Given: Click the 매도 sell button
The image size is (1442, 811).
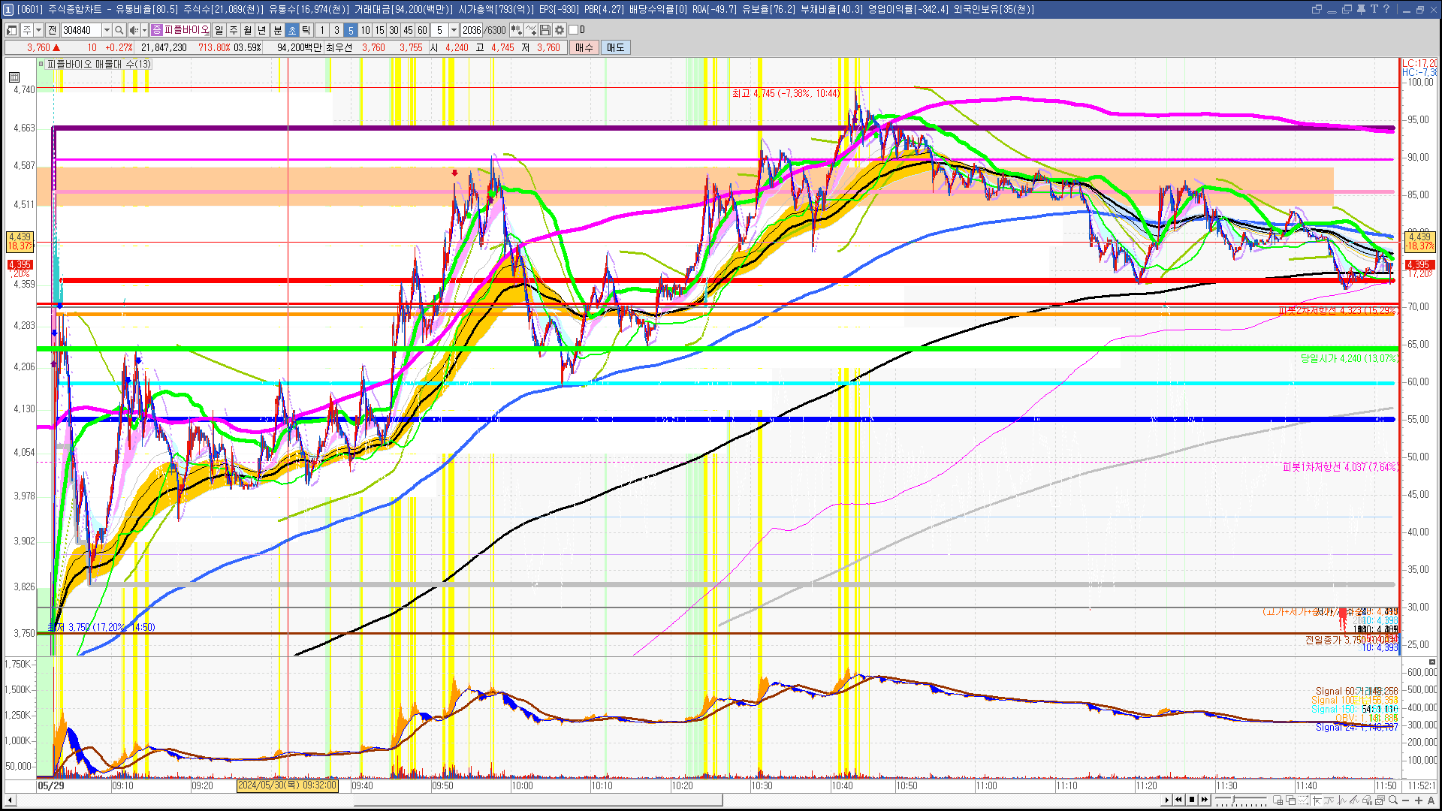Looking at the screenshot, I should point(616,47).
